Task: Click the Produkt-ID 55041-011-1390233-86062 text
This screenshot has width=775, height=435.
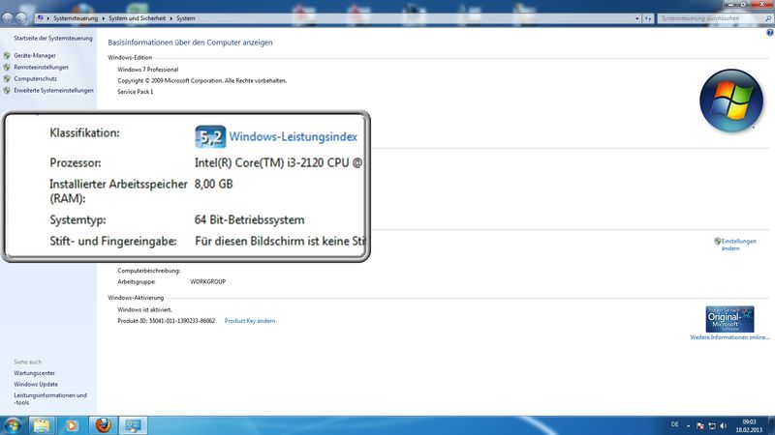Action: point(166,321)
